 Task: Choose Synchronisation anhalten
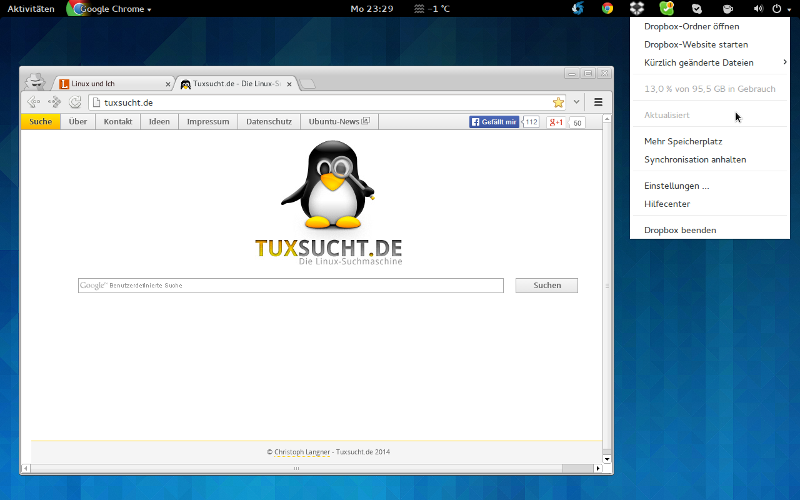(x=710, y=159)
